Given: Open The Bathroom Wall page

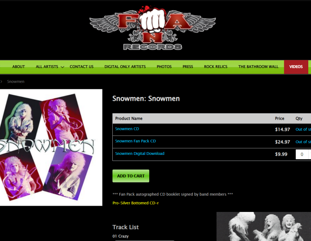Looking at the screenshot, I should 258,67.
